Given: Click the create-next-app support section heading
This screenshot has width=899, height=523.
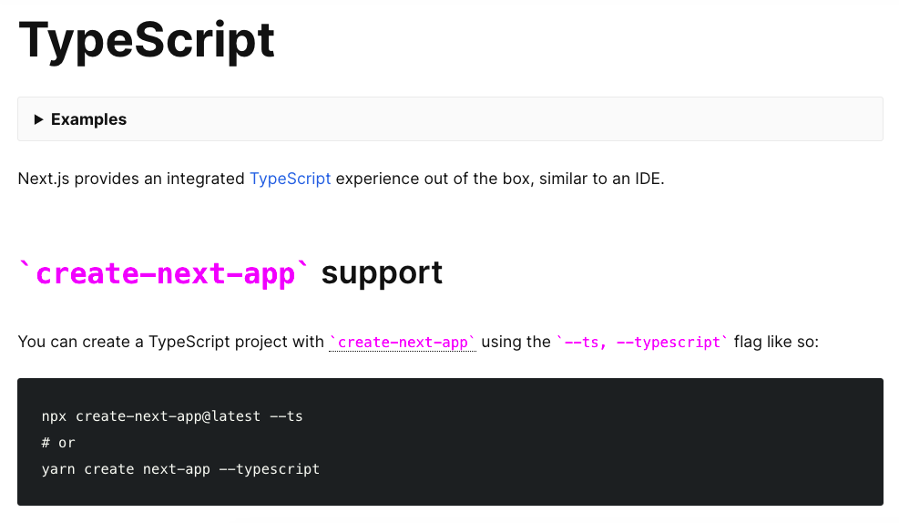Looking at the screenshot, I should pos(230,273).
